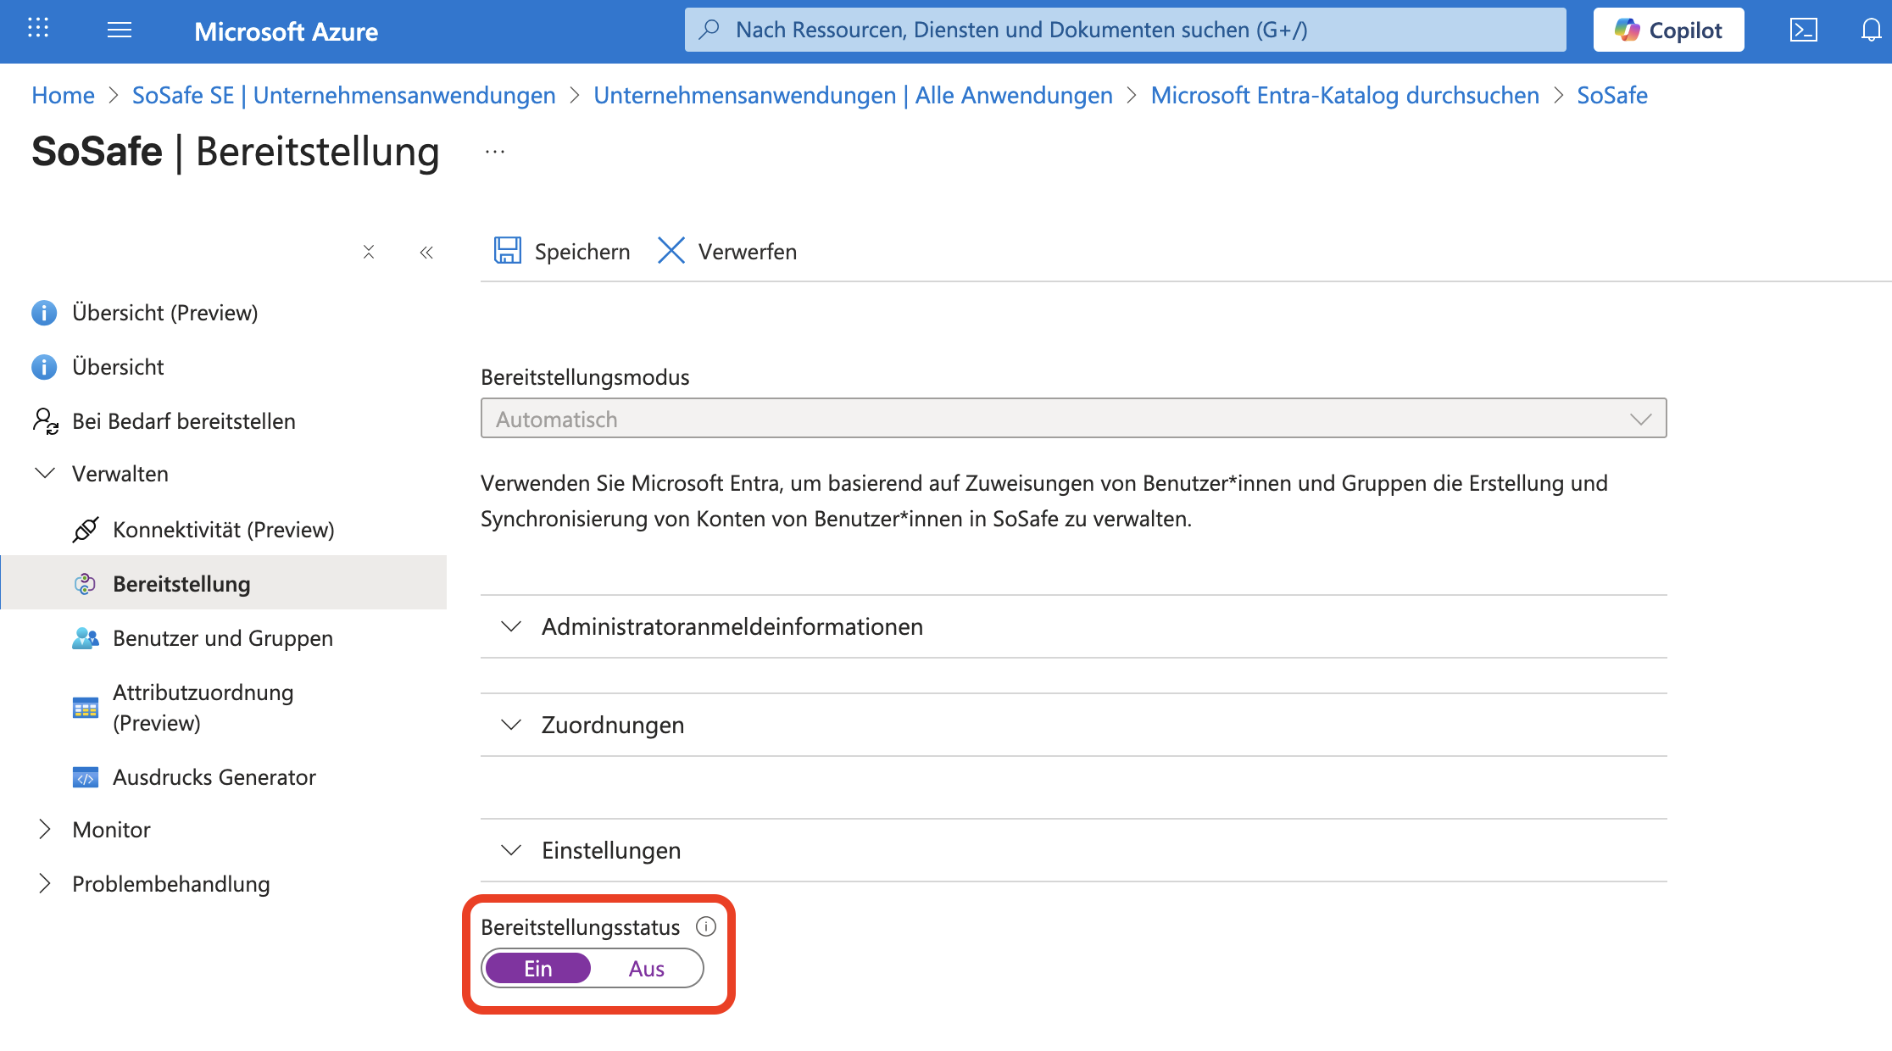Open the apps grid launcher icon

point(38,29)
